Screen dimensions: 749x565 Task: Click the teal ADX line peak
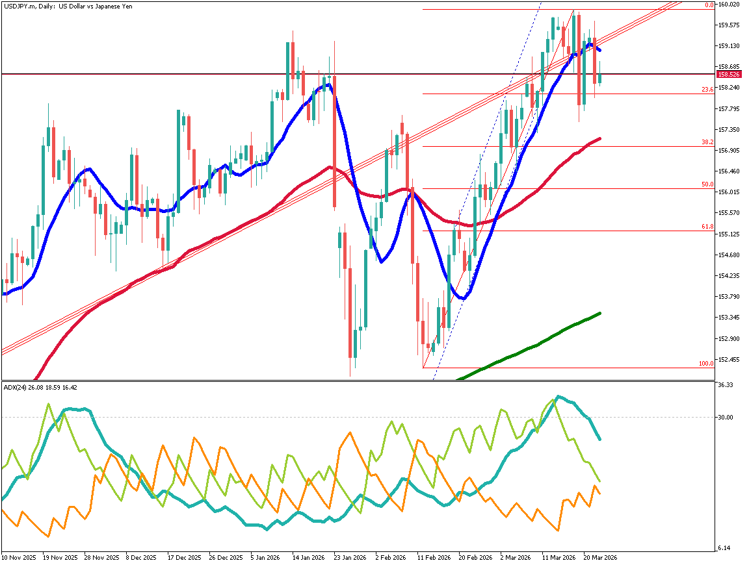pos(557,396)
